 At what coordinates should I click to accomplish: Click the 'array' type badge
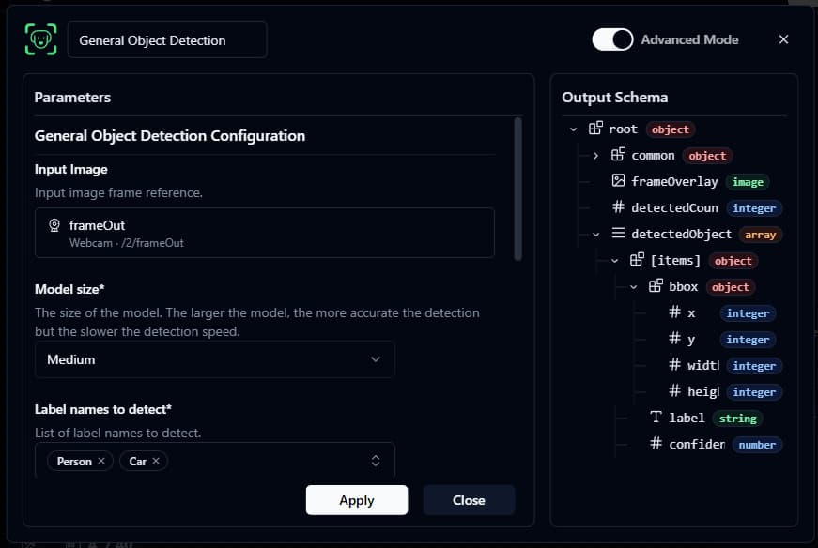pos(760,235)
